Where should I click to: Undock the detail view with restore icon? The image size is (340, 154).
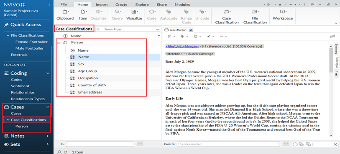coord(332,37)
